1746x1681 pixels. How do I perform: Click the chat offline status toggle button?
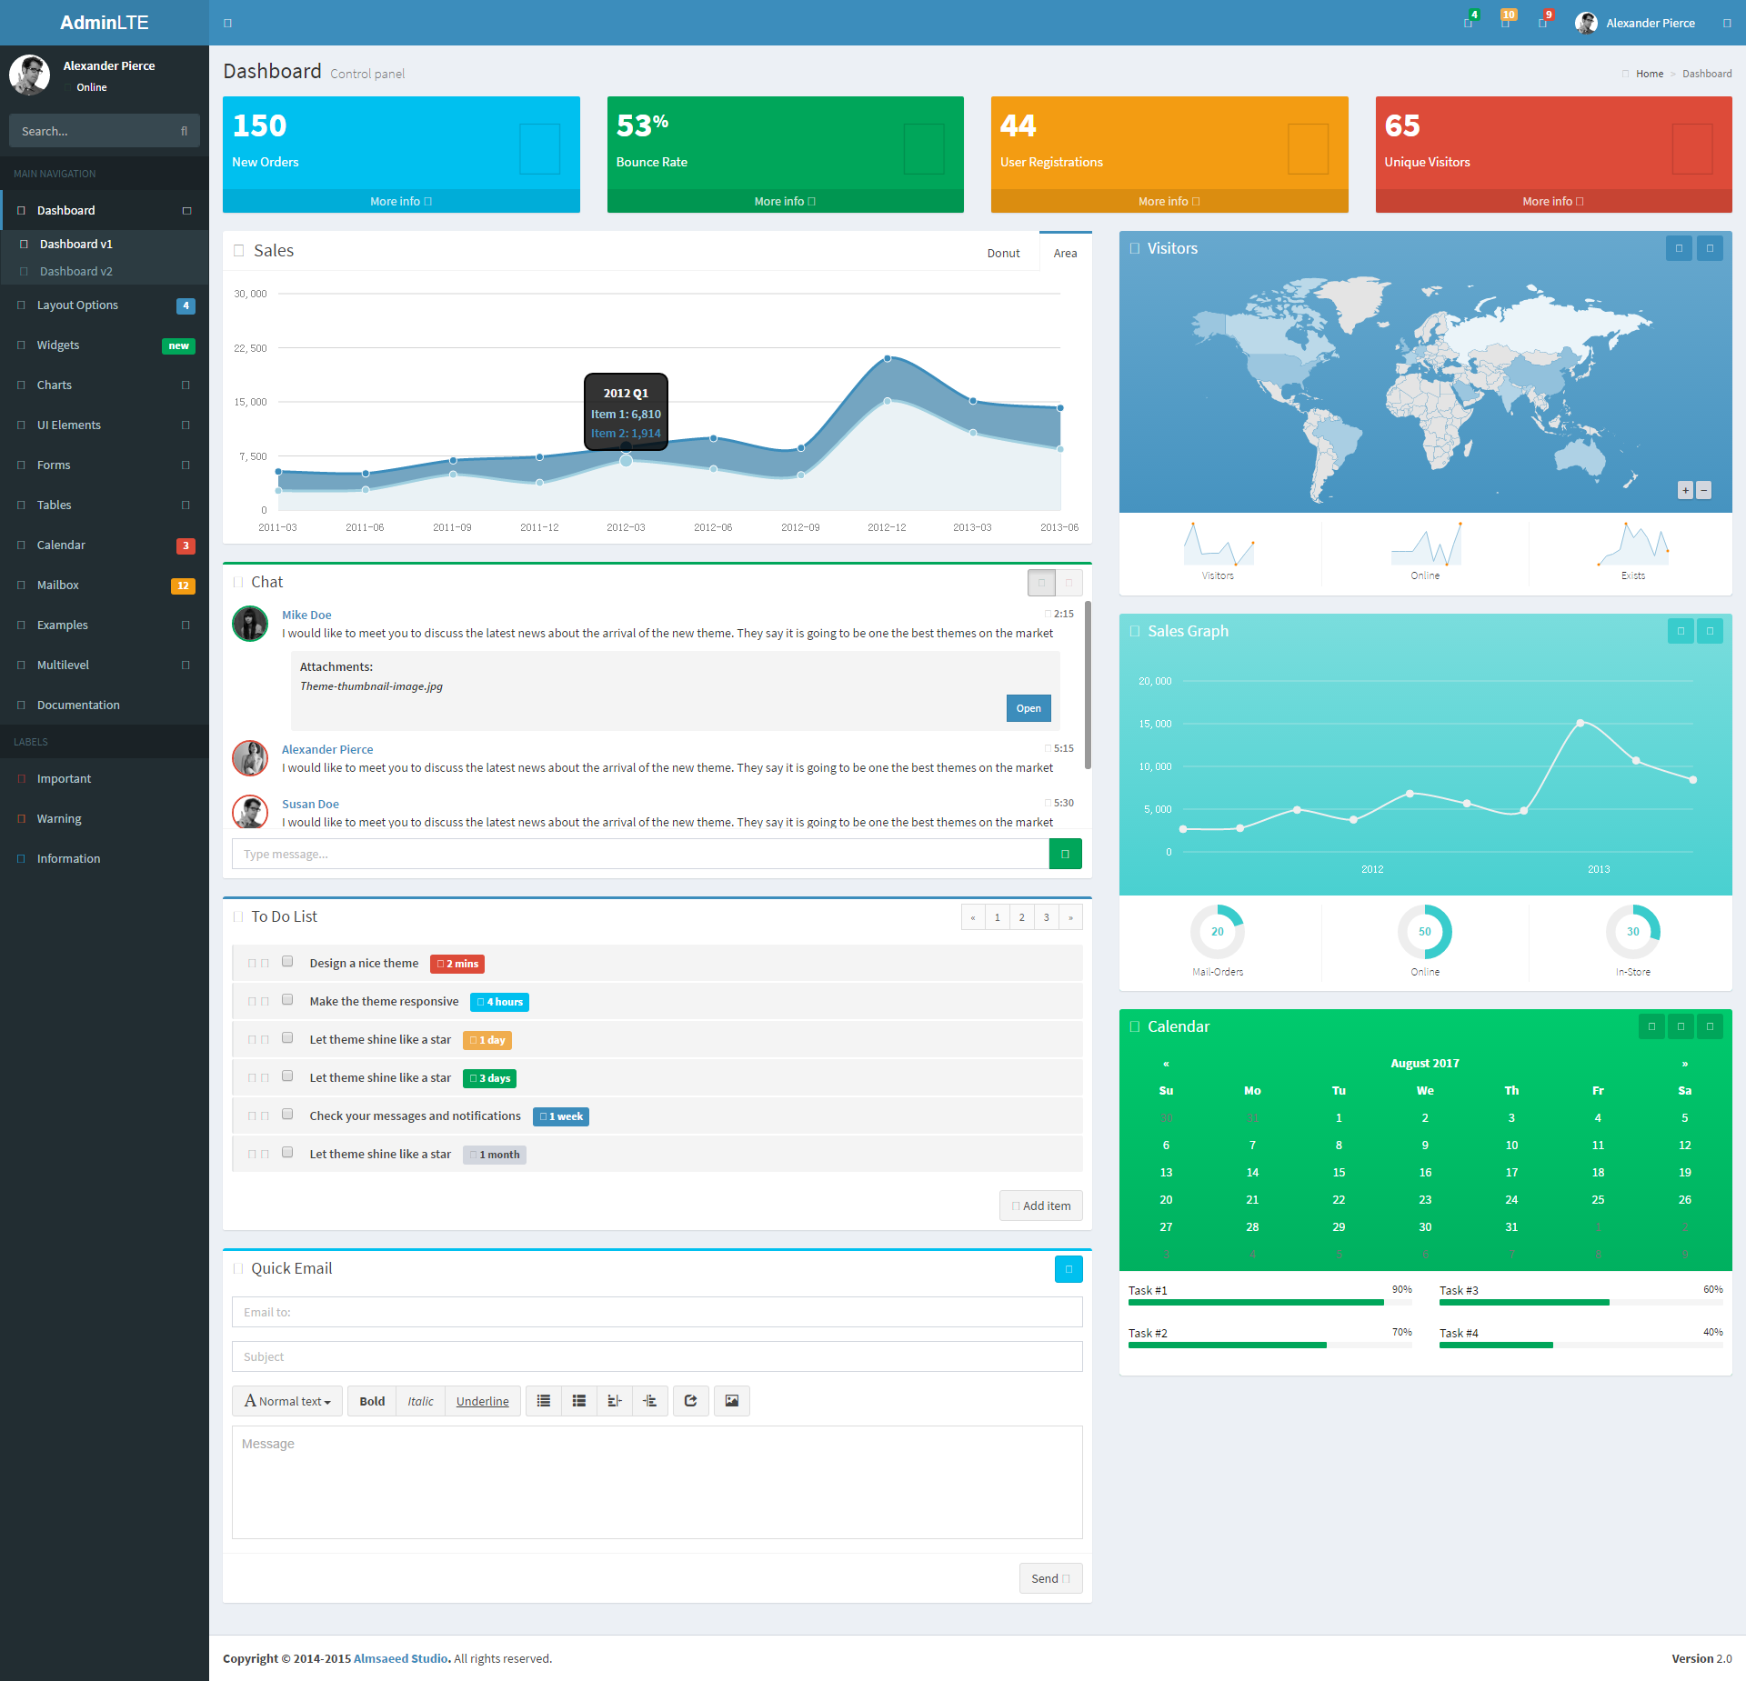(1069, 583)
